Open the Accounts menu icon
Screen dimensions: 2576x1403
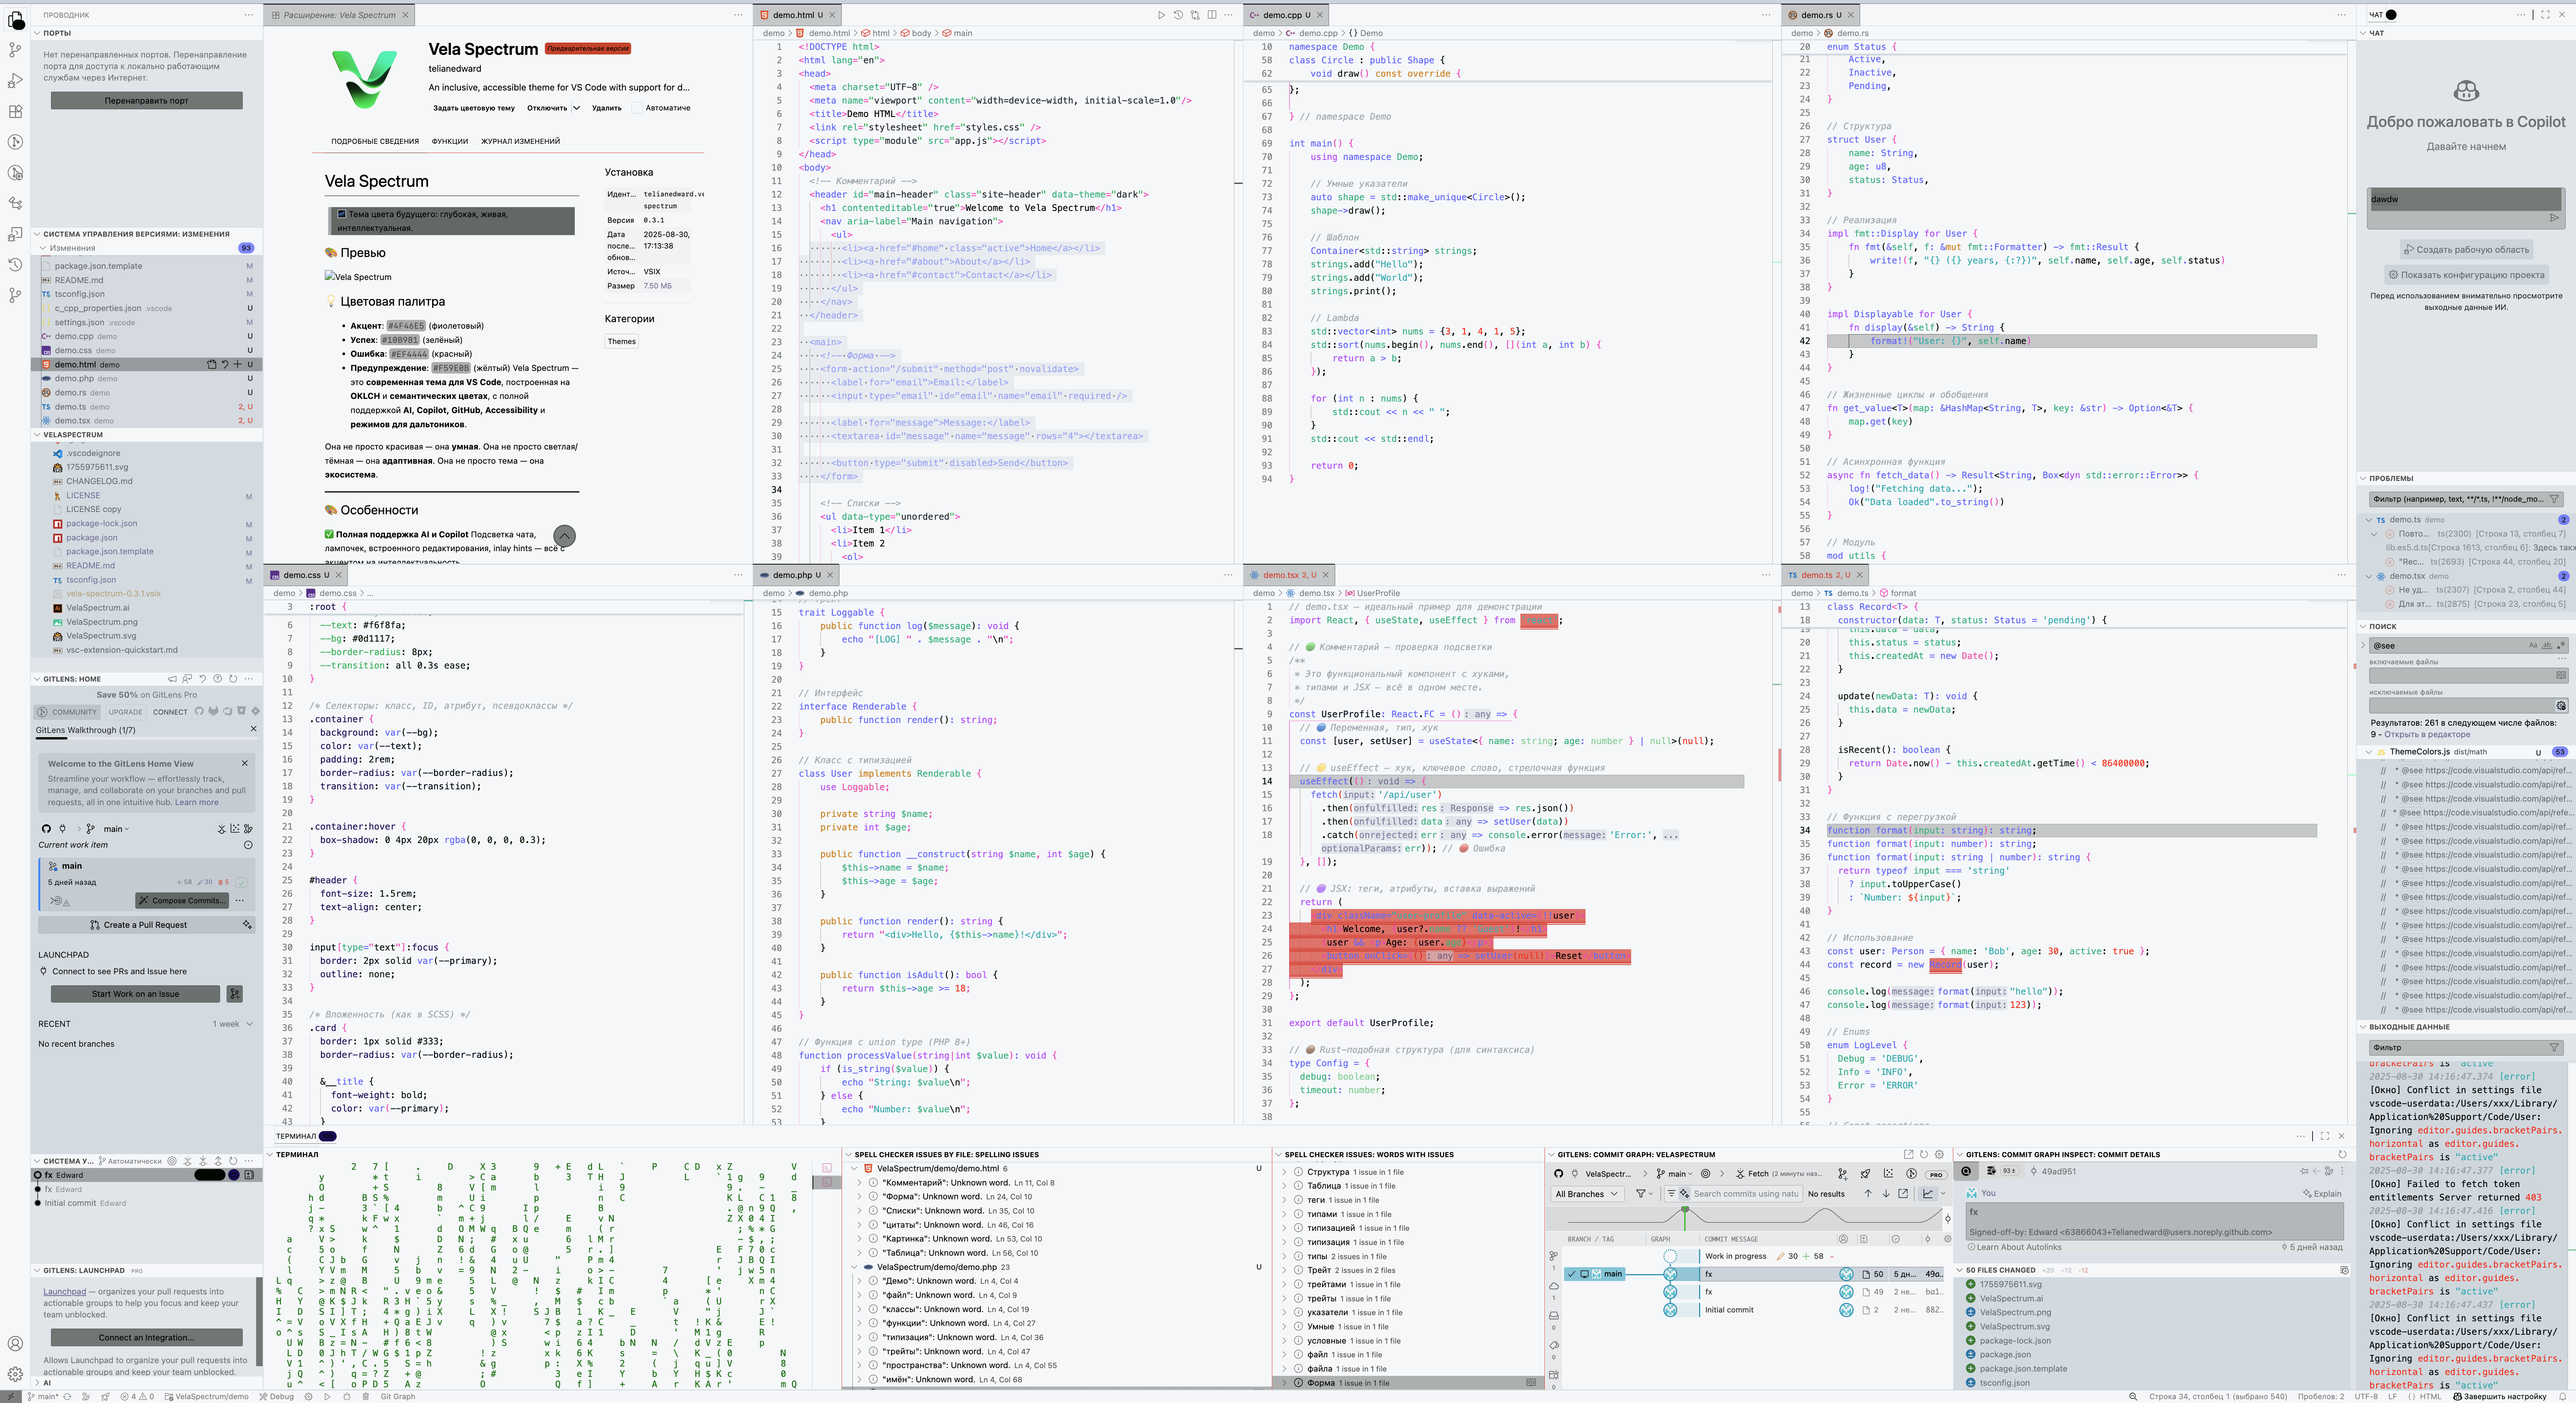[x=15, y=1344]
